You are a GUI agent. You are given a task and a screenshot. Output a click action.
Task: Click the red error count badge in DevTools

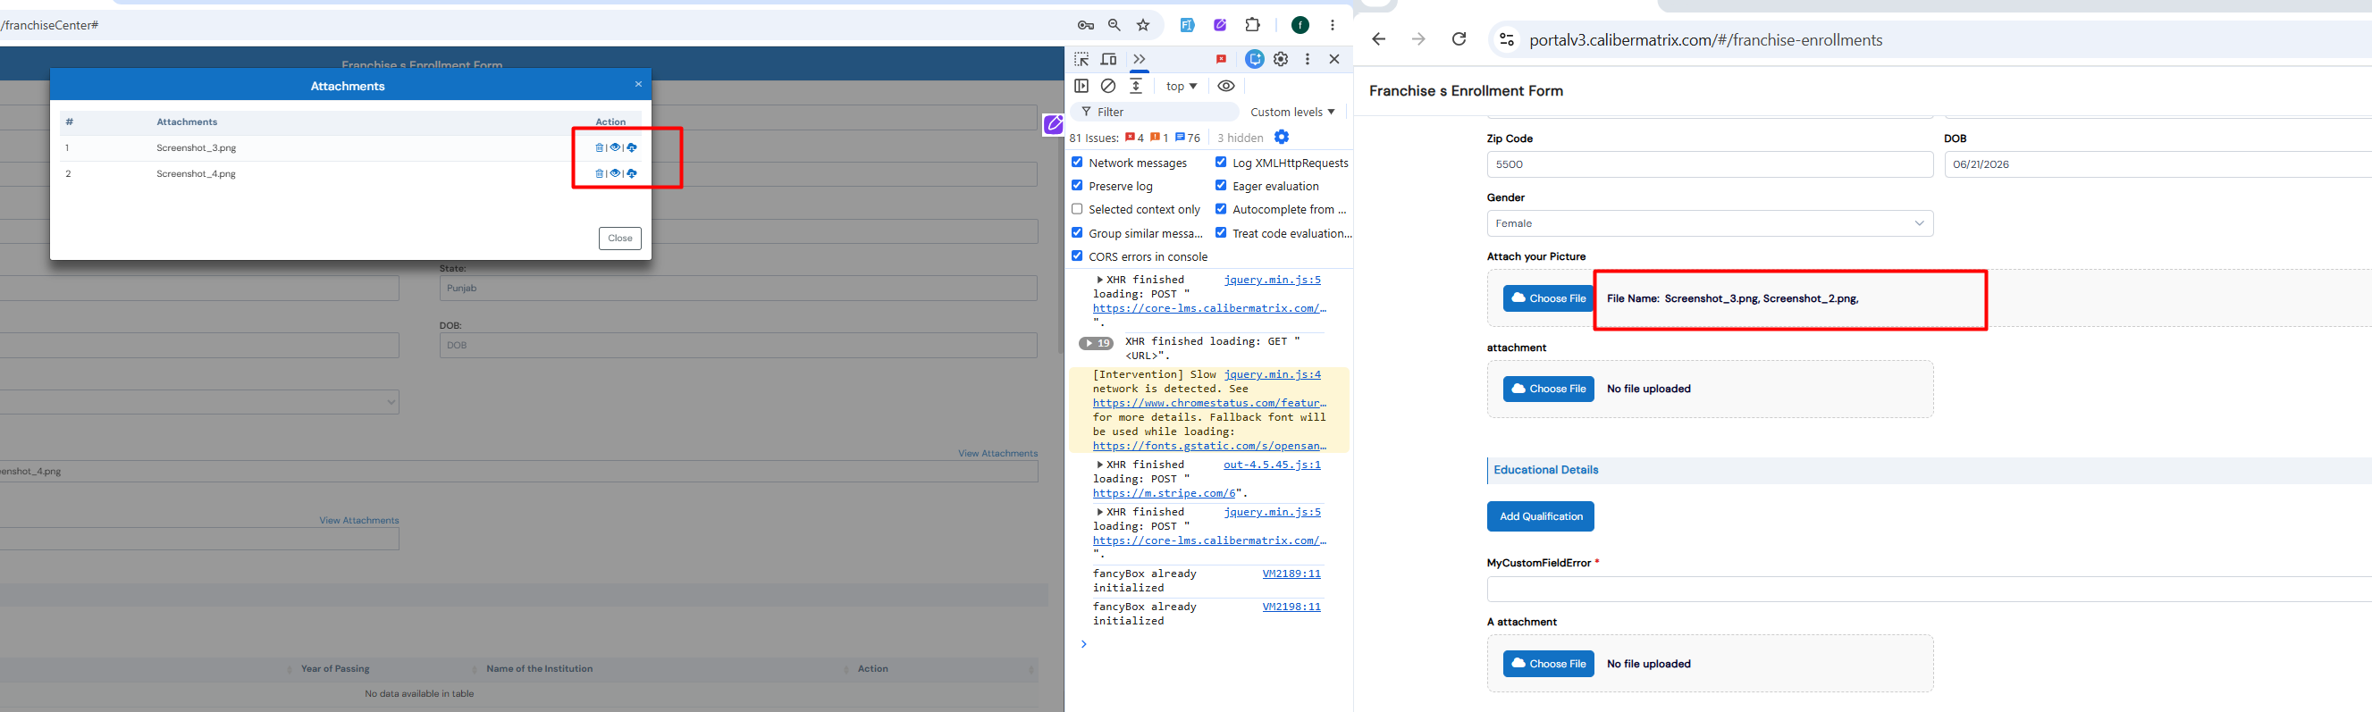tap(1221, 59)
